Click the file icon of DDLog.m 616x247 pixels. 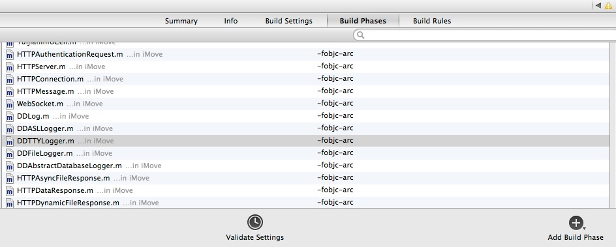coord(10,117)
